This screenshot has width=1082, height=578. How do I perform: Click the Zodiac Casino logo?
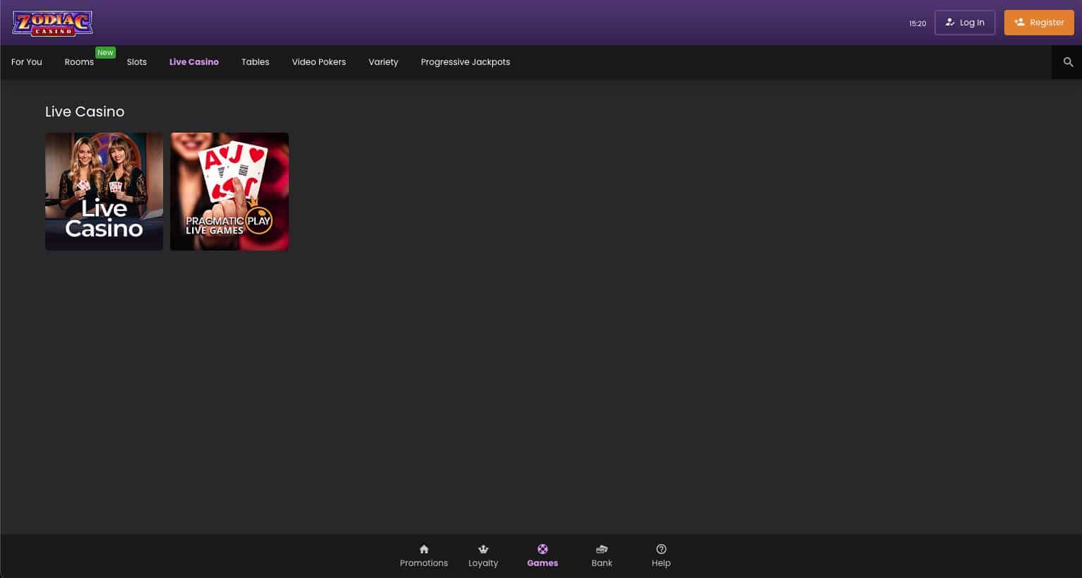pos(52,23)
